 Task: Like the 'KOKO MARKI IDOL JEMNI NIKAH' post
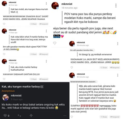pos(72,67)
